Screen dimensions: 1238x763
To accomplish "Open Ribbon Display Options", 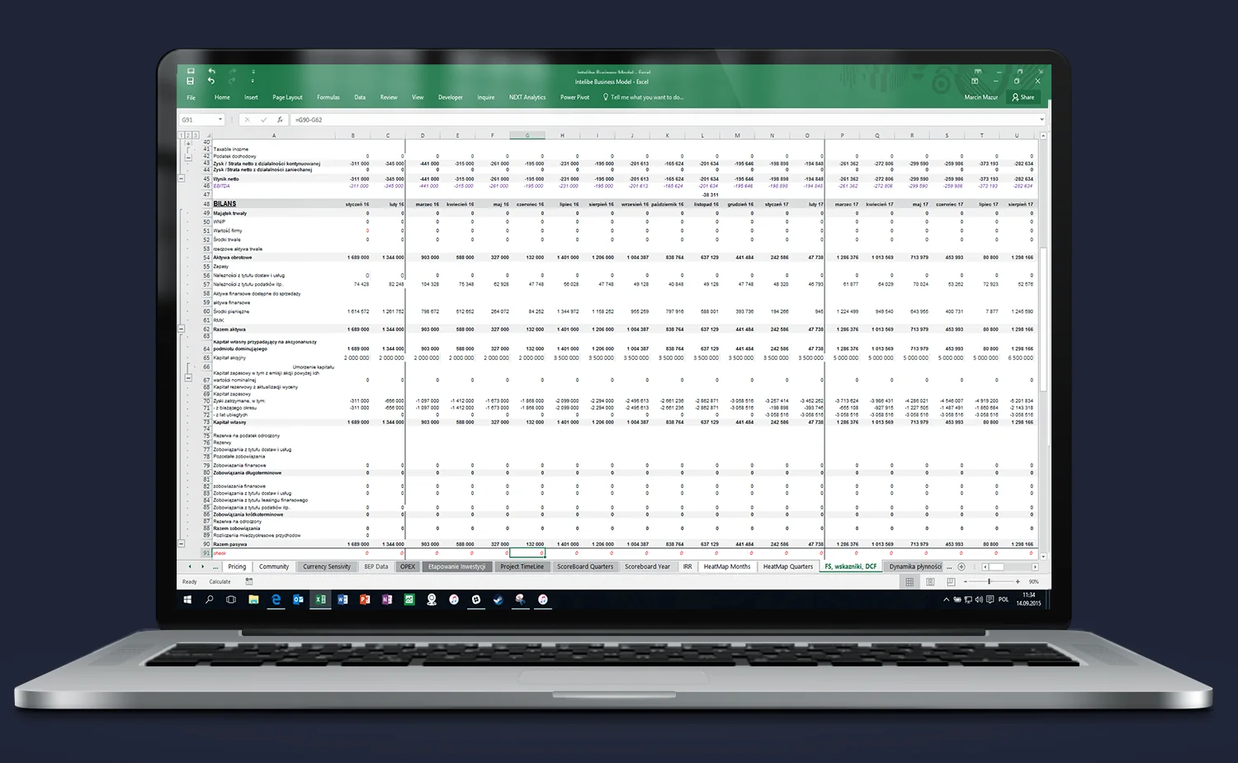I will coord(975,81).
